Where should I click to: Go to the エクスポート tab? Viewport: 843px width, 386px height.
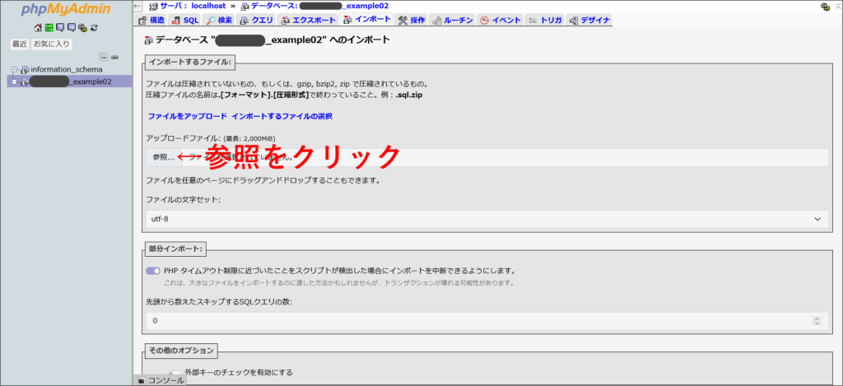point(309,21)
